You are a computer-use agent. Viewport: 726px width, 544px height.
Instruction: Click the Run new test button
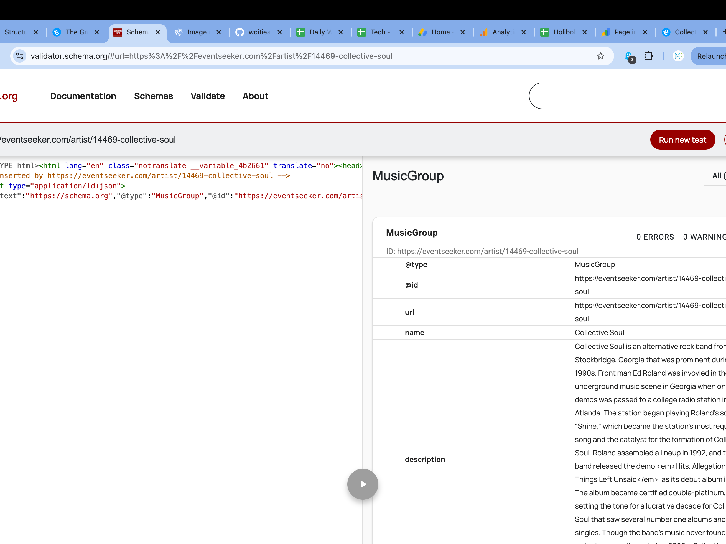pyautogui.click(x=682, y=140)
